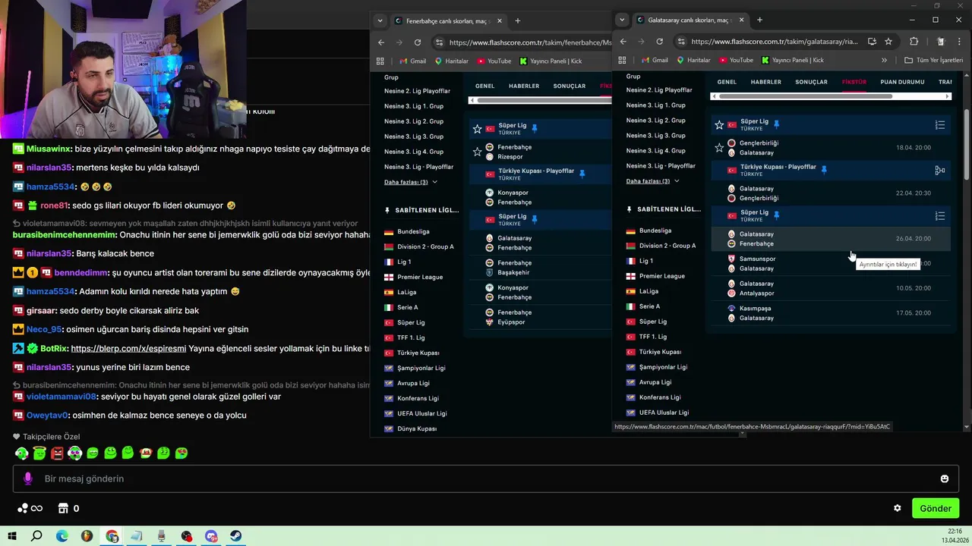Go back in the Fenerbahçe browser window
Image resolution: width=972 pixels, height=546 pixels.
click(381, 42)
